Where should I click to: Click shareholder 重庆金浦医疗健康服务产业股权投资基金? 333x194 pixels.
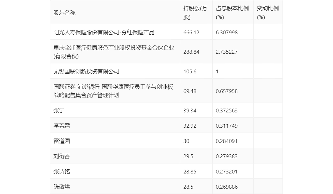tap(114, 52)
